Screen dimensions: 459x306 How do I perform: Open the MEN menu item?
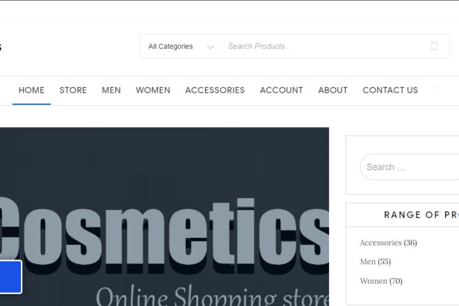[x=111, y=90]
